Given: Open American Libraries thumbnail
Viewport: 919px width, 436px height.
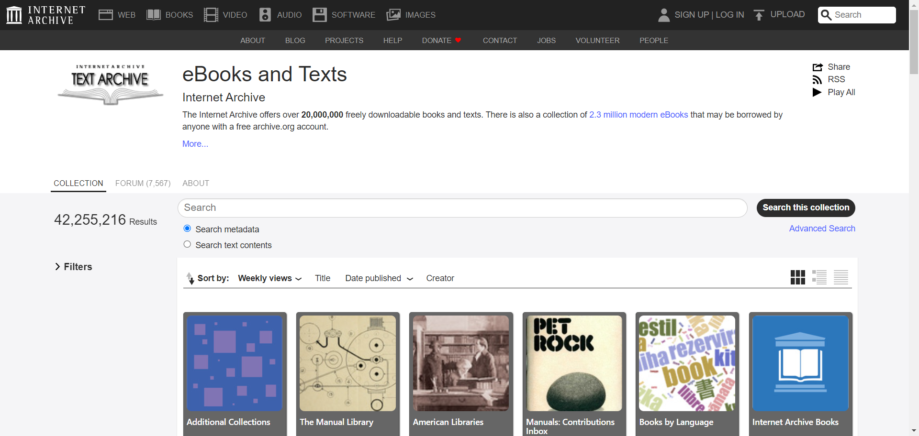Looking at the screenshot, I should click(461, 363).
